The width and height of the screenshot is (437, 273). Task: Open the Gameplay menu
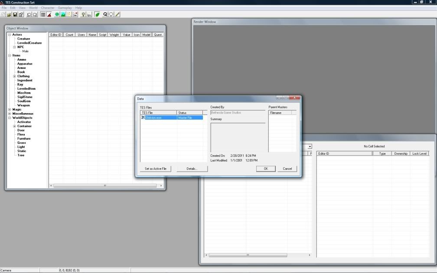pos(64,8)
